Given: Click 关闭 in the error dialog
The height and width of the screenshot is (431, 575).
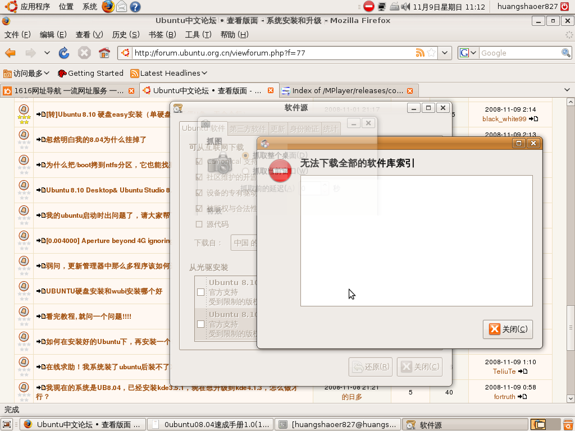Looking at the screenshot, I should 508,329.
